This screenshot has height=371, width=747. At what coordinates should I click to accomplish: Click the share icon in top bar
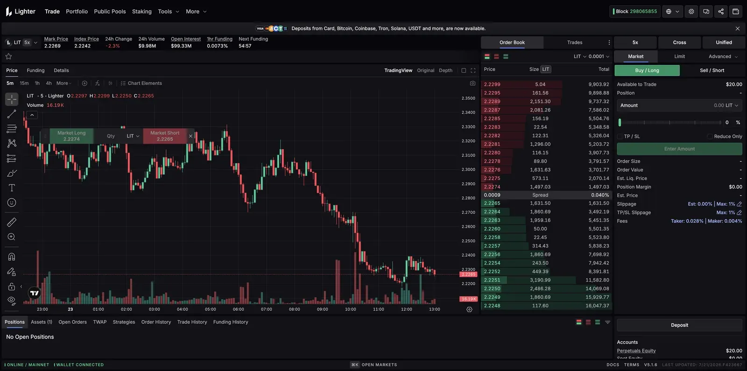pos(721,12)
